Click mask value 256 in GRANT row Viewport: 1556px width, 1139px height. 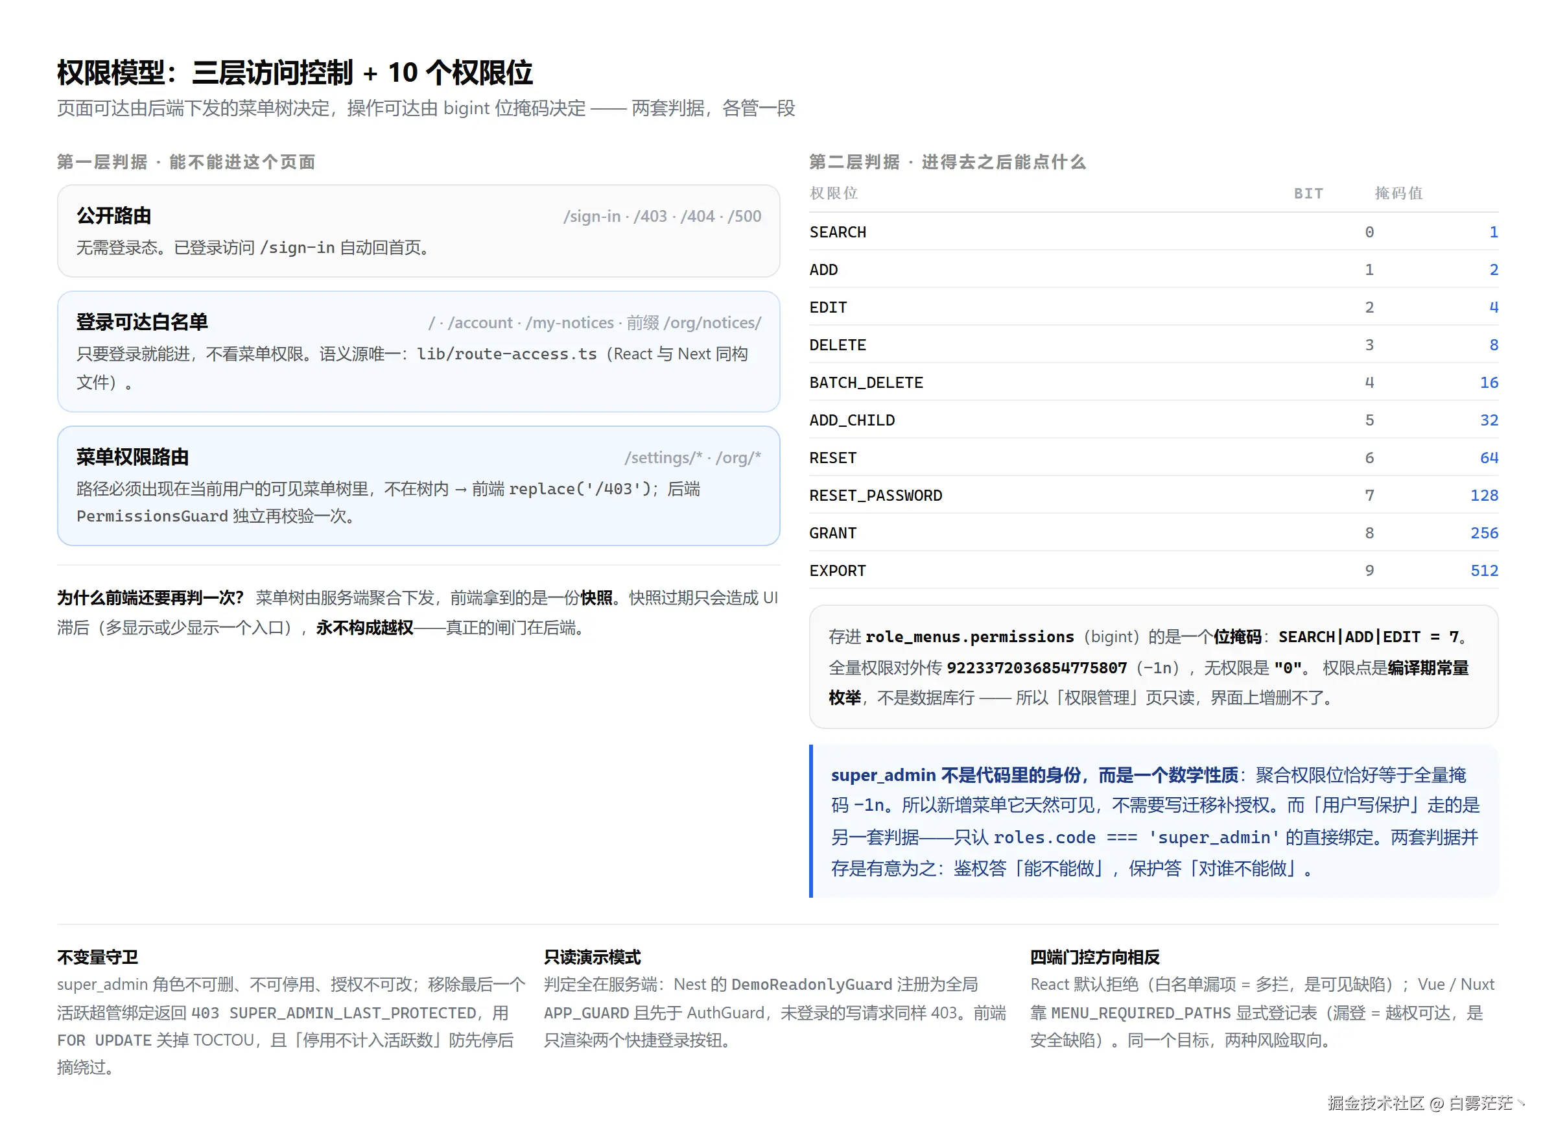tap(1484, 533)
